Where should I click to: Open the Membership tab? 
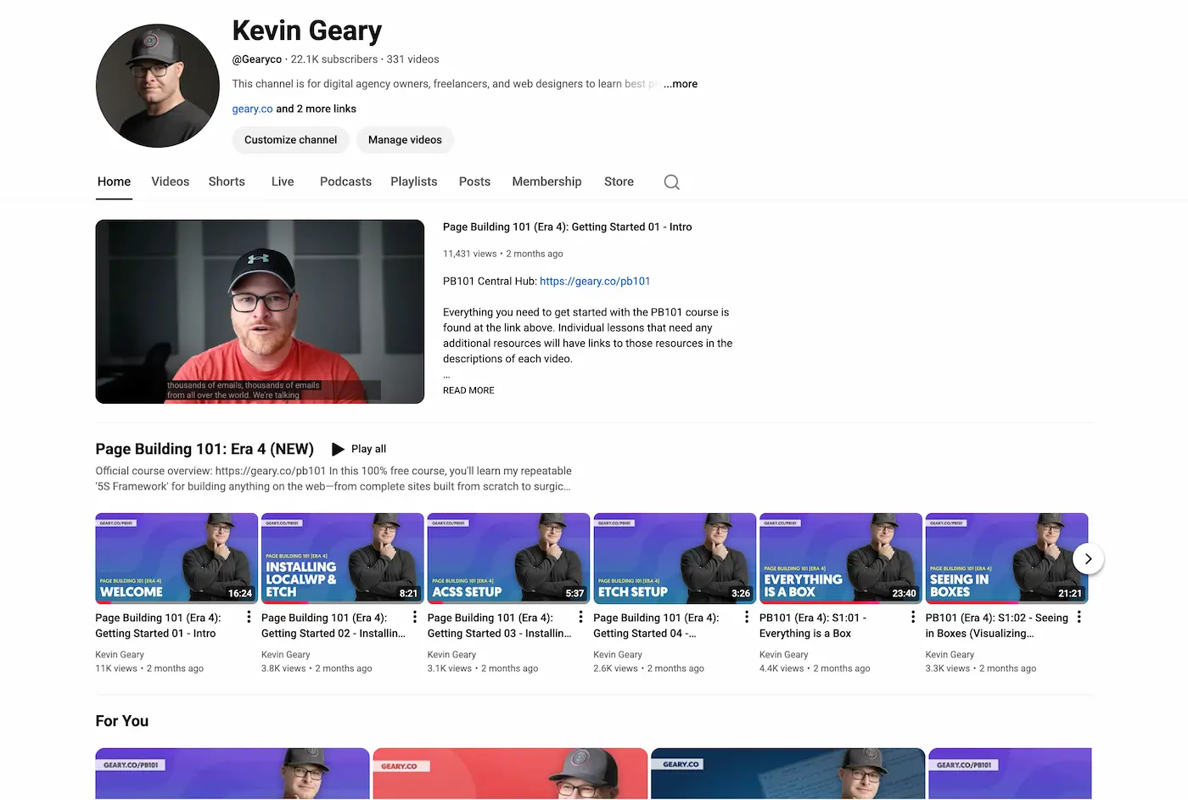point(546,182)
